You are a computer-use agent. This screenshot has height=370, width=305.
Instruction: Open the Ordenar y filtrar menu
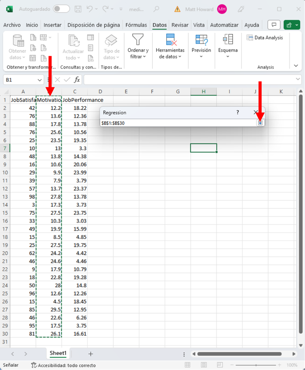point(138,47)
